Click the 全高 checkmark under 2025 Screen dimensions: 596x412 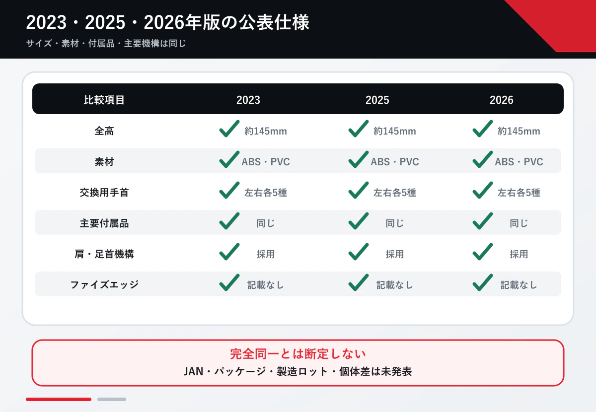point(359,129)
